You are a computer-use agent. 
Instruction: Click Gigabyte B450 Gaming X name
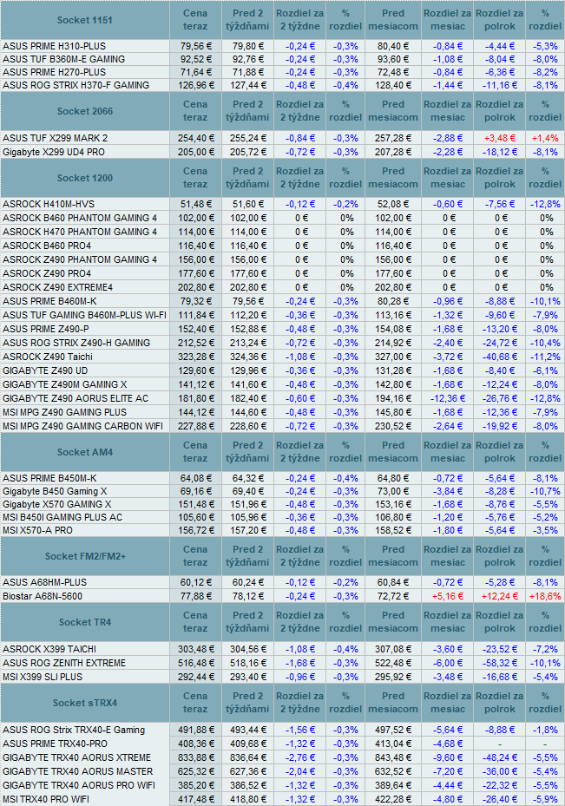click(55, 491)
